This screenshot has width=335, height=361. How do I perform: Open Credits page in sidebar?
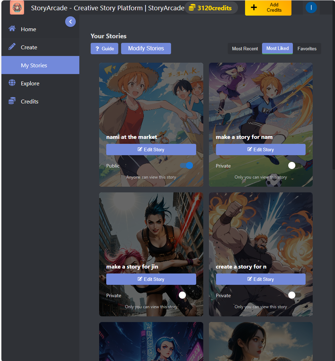tap(40, 101)
